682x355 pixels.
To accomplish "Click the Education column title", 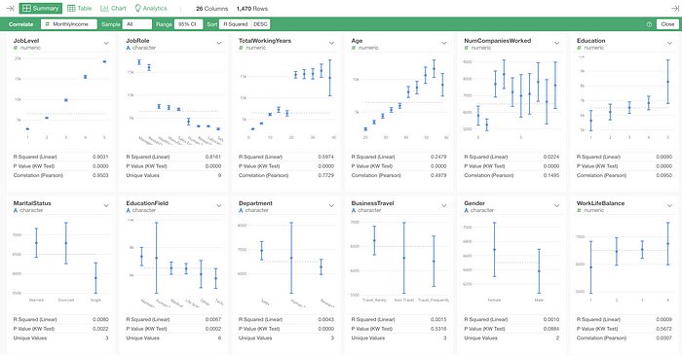I will pyautogui.click(x=590, y=40).
